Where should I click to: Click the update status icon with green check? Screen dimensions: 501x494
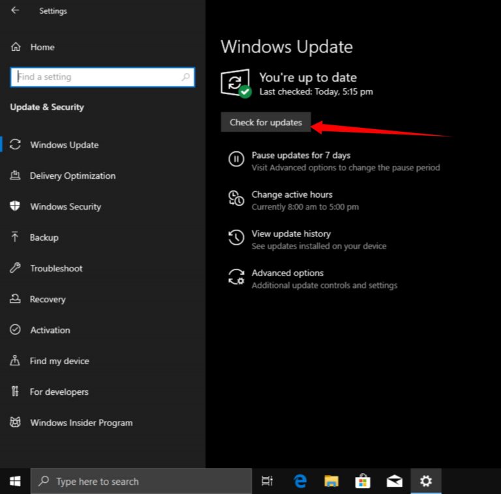coord(235,84)
